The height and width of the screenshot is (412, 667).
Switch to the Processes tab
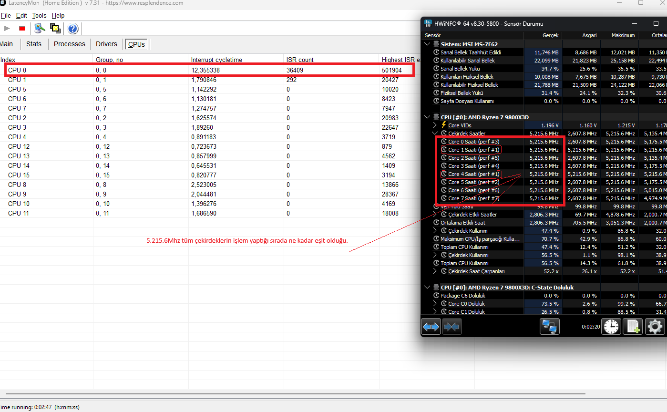pyautogui.click(x=70, y=44)
